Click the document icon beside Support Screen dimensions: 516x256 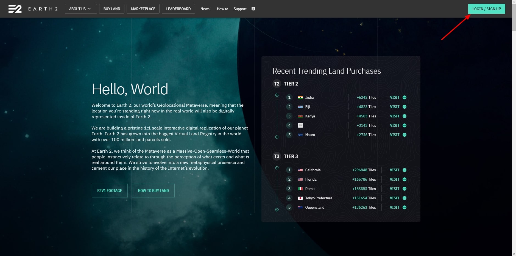coord(253,9)
